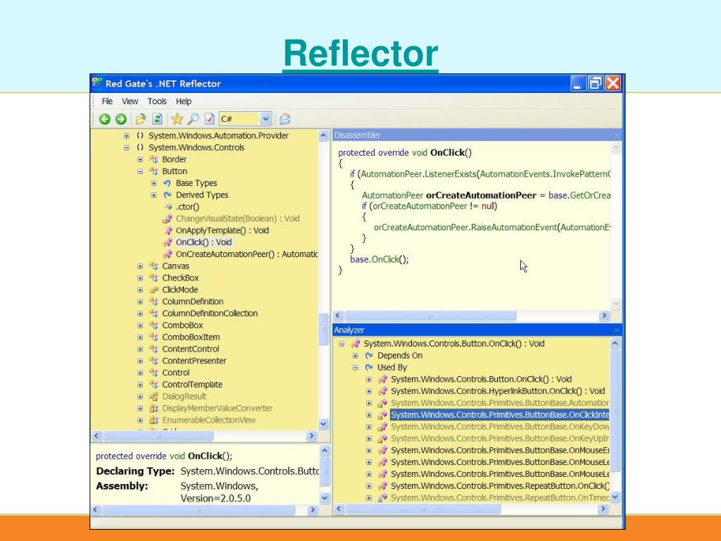Open the C# language dropdown
The image size is (721, 541).
coord(265,119)
